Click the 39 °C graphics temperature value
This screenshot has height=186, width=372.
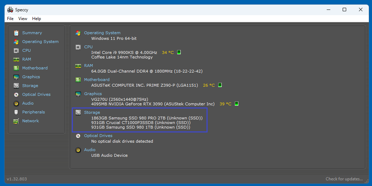click(225, 104)
